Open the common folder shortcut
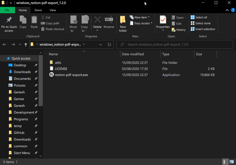The image size is (236, 165). pyautogui.click(x=20, y=146)
